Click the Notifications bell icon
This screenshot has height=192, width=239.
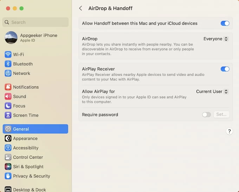pyautogui.click(x=8, y=87)
